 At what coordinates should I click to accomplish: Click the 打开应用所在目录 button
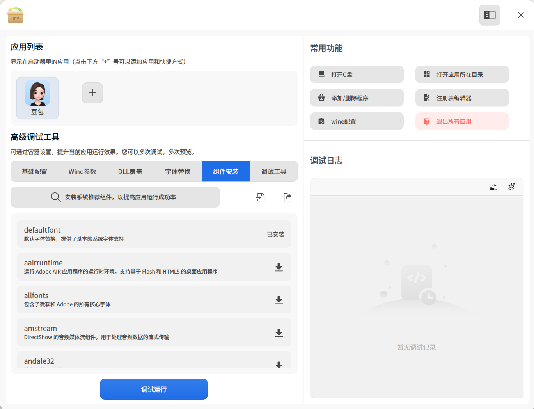(x=462, y=74)
